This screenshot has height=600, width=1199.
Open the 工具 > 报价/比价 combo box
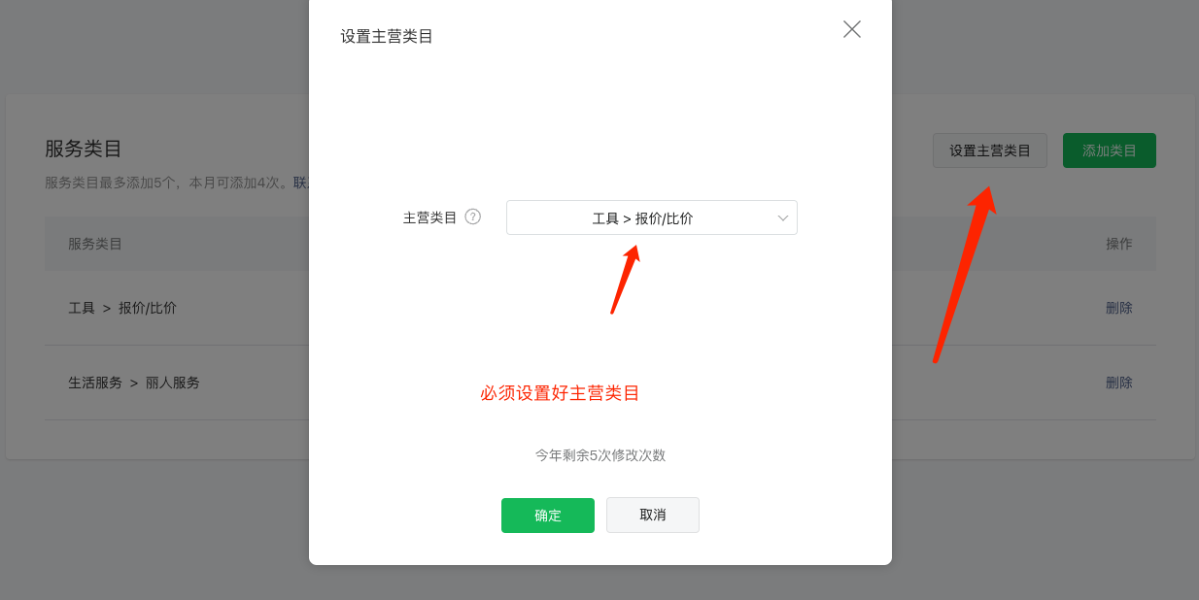(x=651, y=217)
